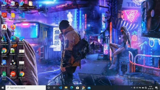The image size is (160, 90).
Task: Select the Web Design folder
Action: click(30, 5)
